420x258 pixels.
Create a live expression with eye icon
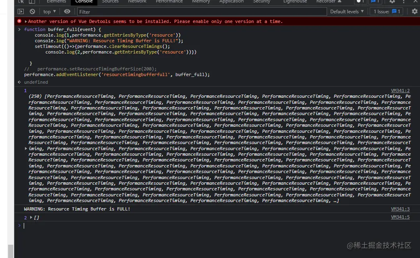point(67,12)
